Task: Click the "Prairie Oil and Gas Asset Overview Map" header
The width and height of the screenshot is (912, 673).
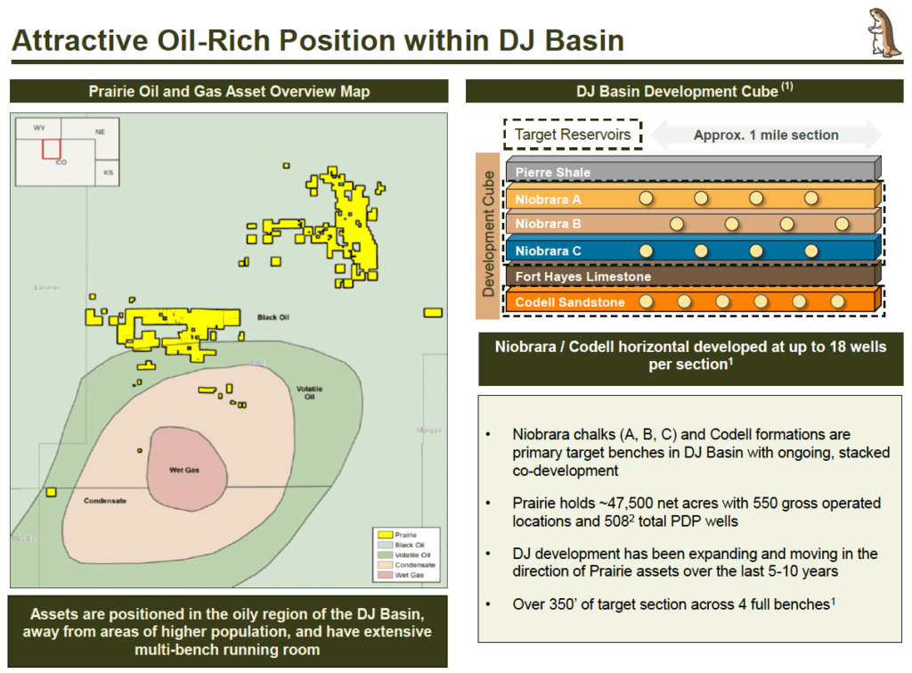Action: [229, 92]
